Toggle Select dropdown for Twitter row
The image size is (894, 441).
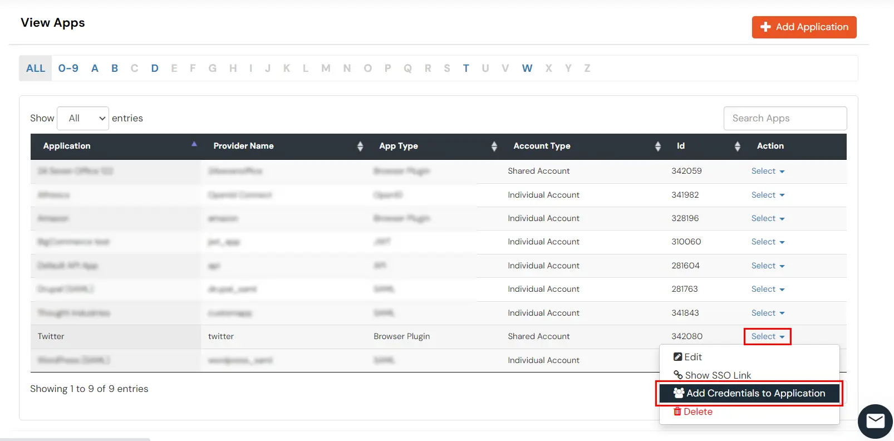click(768, 336)
